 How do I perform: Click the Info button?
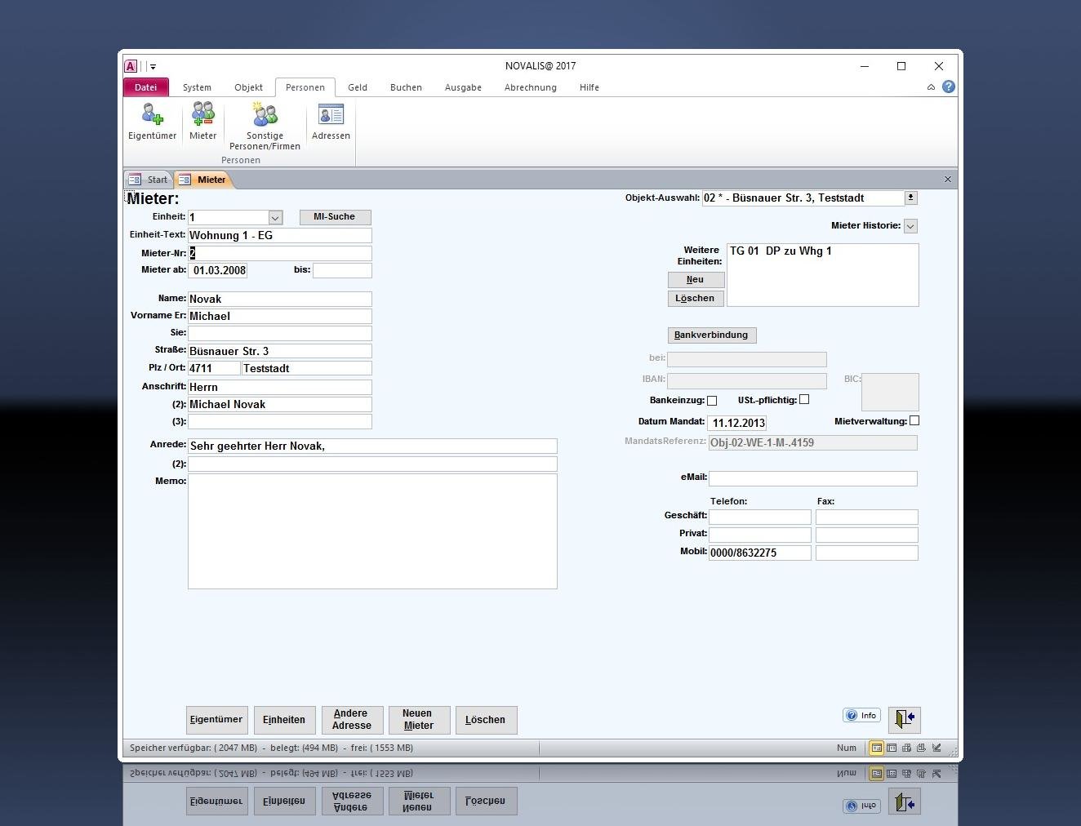tap(861, 716)
